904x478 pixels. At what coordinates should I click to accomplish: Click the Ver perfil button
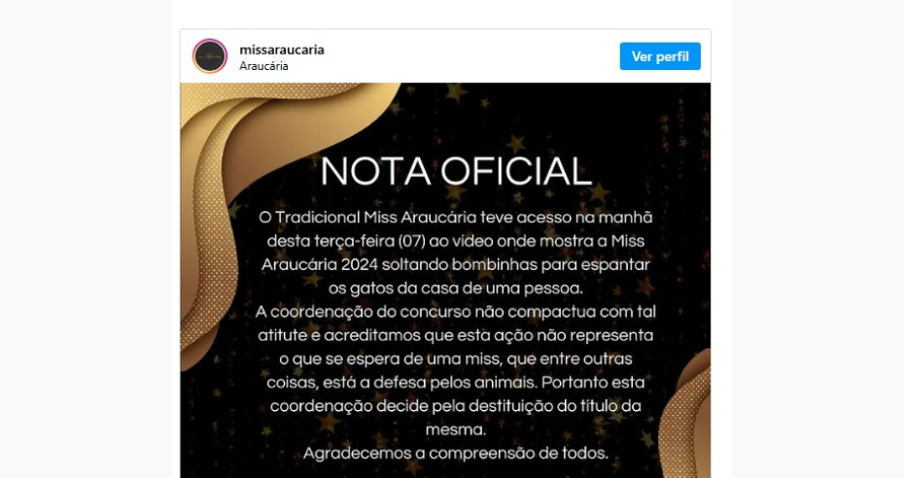click(x=660, y=56)
